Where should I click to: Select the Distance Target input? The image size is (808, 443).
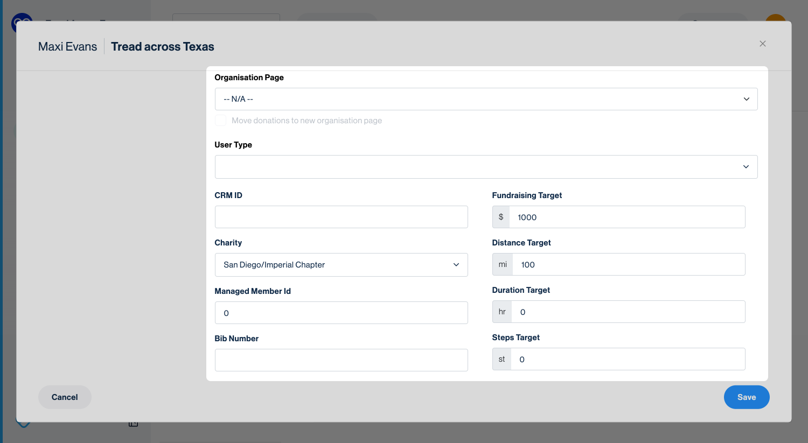click(x=628, y=264)
